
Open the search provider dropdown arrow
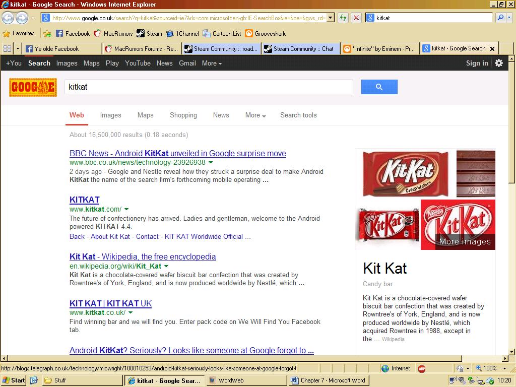[x=510, y=18]
